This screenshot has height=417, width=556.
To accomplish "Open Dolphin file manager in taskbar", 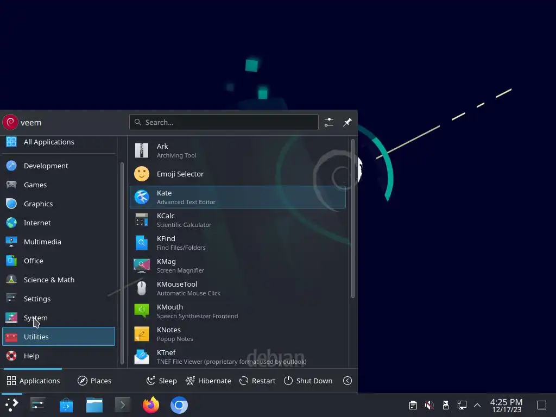I will click(94, 405).
